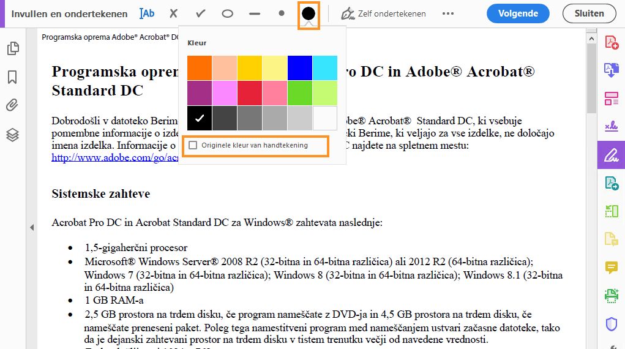Select the circle outline tool
The height and width of the screenshot is (349, 625).
[x=227, y=13]
